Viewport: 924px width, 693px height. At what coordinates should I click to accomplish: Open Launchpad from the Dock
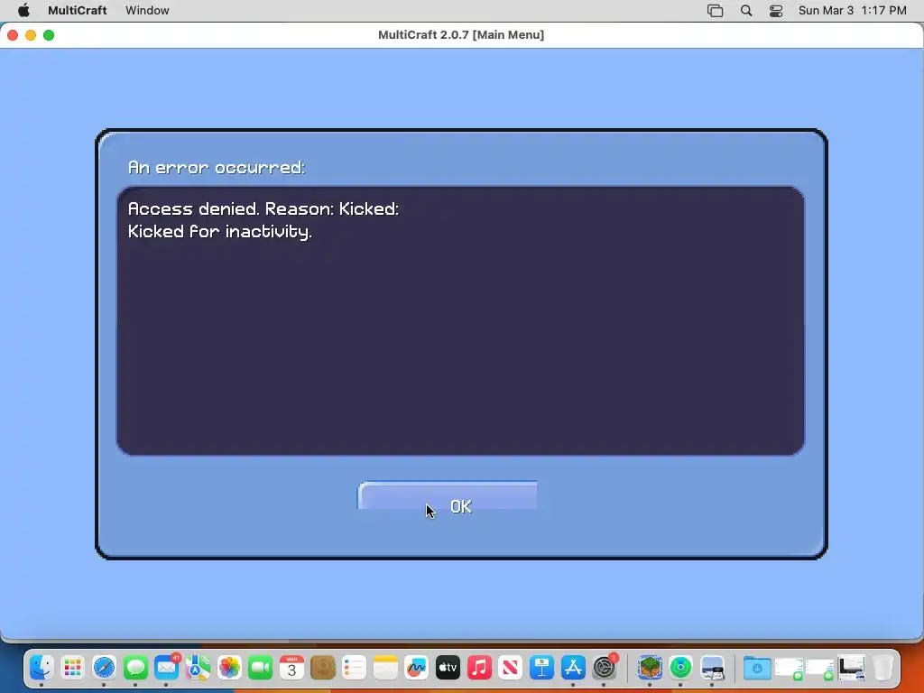[73, 668]
